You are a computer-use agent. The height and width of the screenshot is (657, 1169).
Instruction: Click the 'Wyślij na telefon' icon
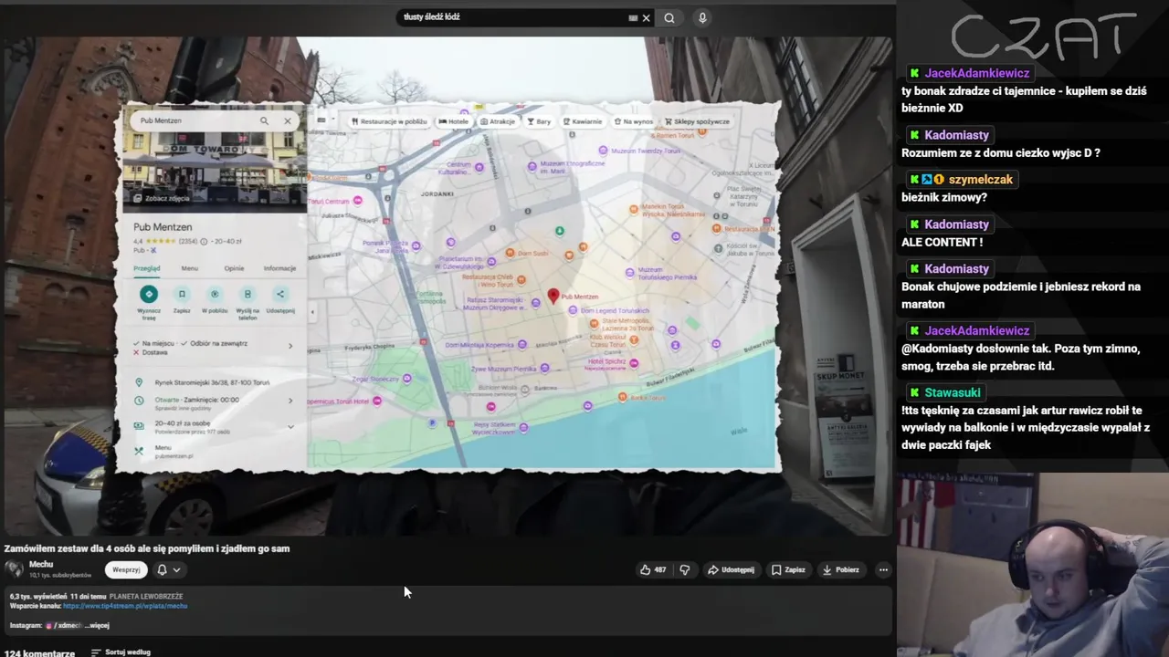click(x=247, y=294)
